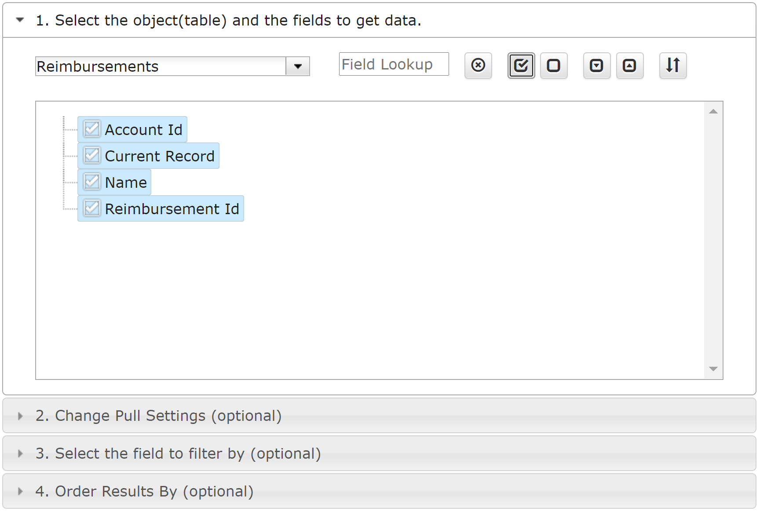Uncheck the Account Id checkbox
Image resolution: width=760 pixels, height=511 pixels.
pos(92,129)
